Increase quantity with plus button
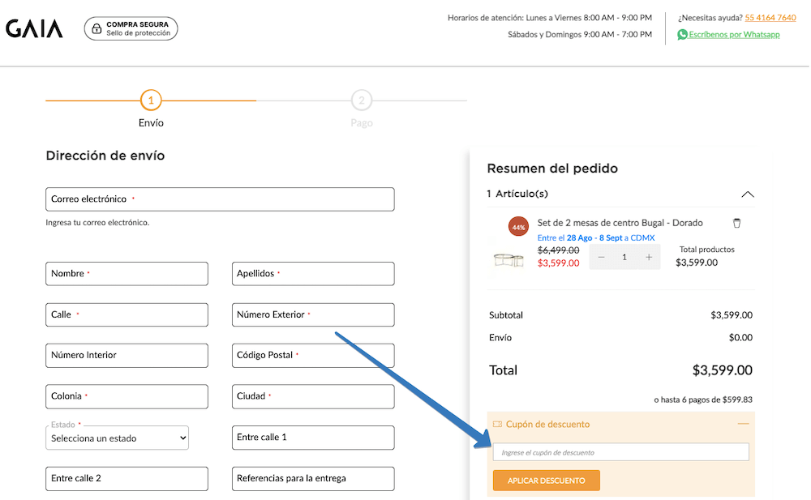 (649, 257)
